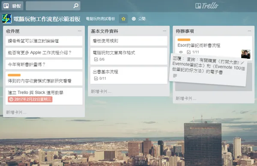257x166 pixels.
Task: Open card 讀者希望可以建立討論論壇
Action: (x=44, y=41)
